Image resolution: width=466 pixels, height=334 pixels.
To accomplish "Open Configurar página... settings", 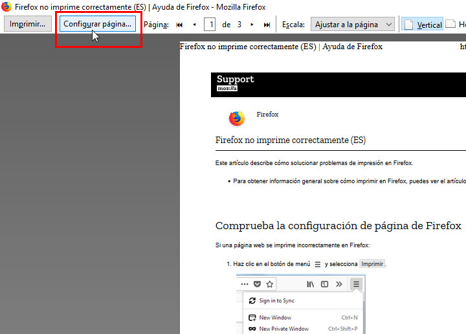I will [98, 24].
